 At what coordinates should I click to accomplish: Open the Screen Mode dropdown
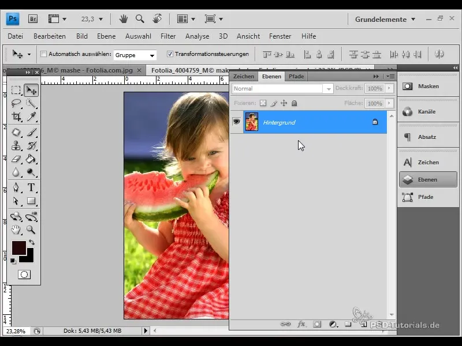tap(214, 19)
